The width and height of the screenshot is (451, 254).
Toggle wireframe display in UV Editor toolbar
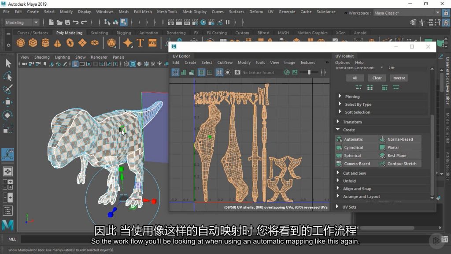pos(175,72)
